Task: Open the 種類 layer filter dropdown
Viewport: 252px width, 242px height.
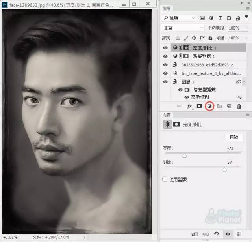Action: (178, 18)
